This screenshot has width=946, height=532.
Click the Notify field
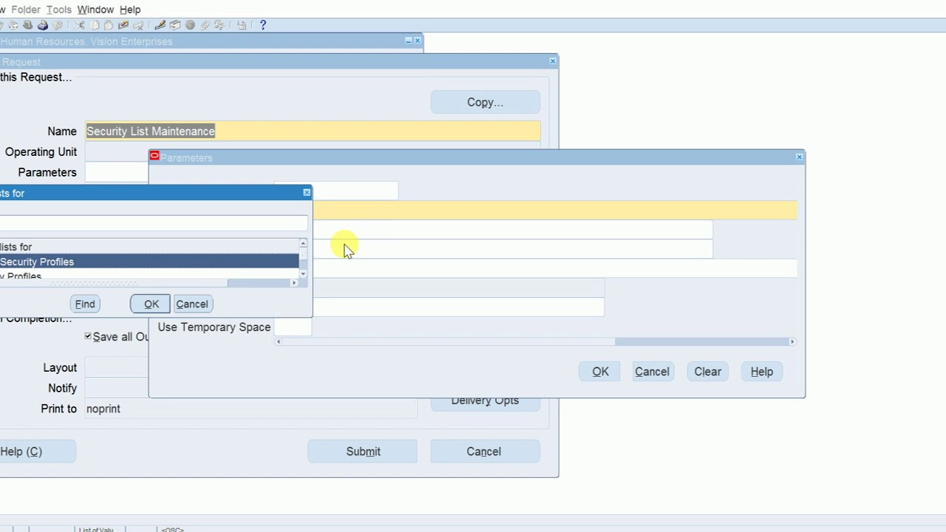(x=117, y=388)
